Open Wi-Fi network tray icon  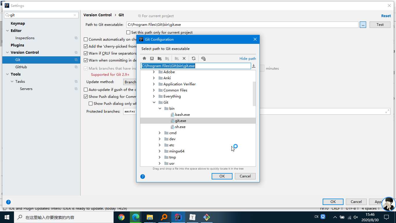349,217
